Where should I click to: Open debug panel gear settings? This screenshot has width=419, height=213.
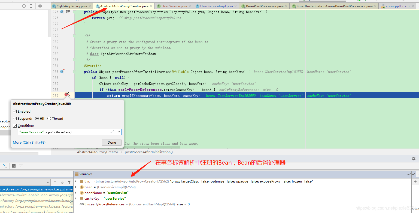[x=414, y=159]
